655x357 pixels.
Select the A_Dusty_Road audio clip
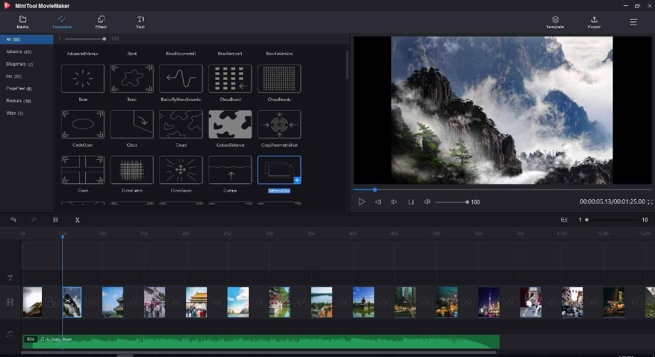click(261, 341)
